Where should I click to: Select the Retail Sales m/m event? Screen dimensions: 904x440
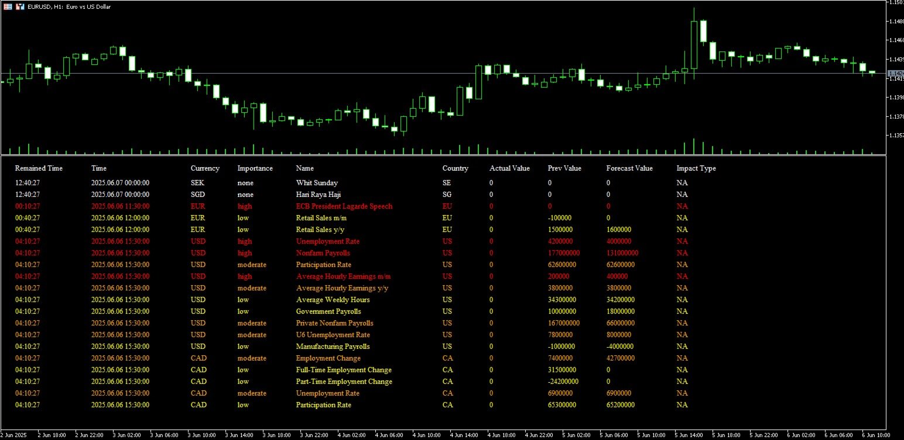(321, 218)
